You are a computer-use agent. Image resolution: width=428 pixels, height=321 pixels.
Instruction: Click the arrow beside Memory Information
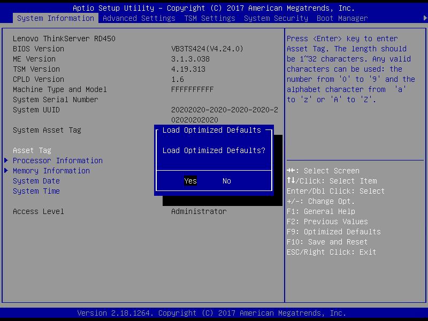click(6, 171)
